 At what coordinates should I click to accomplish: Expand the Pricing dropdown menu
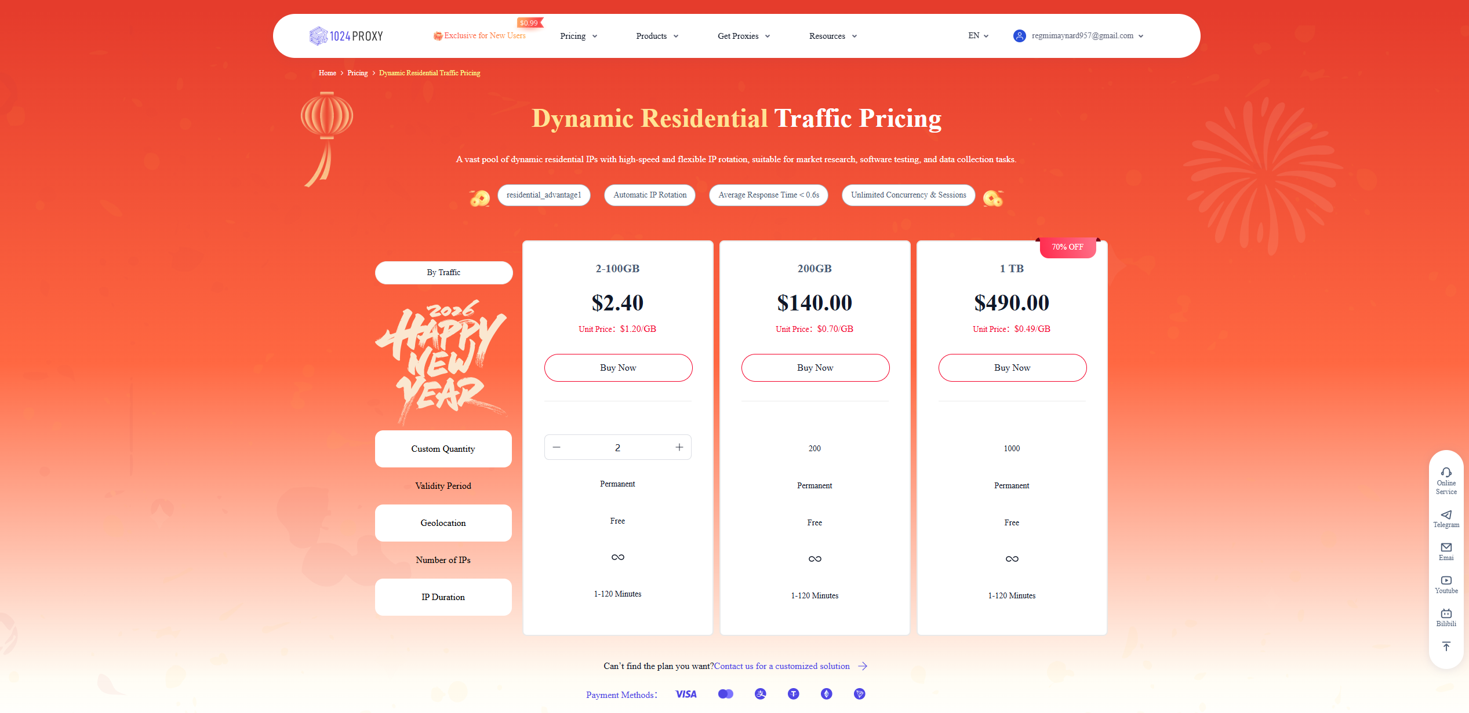(579, 36)
